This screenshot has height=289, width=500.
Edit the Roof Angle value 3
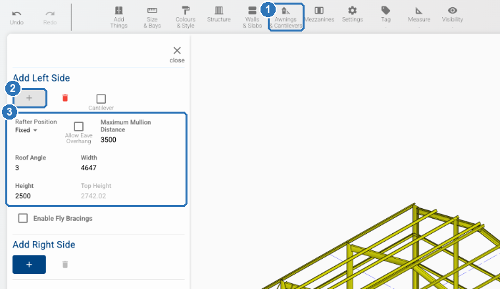(x=17, y=167)
